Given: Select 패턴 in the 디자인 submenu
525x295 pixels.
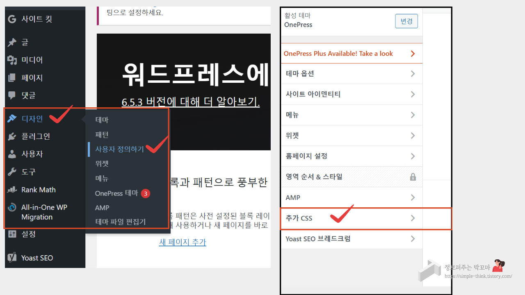Looking at the screenshot, I should pos(102,134).
